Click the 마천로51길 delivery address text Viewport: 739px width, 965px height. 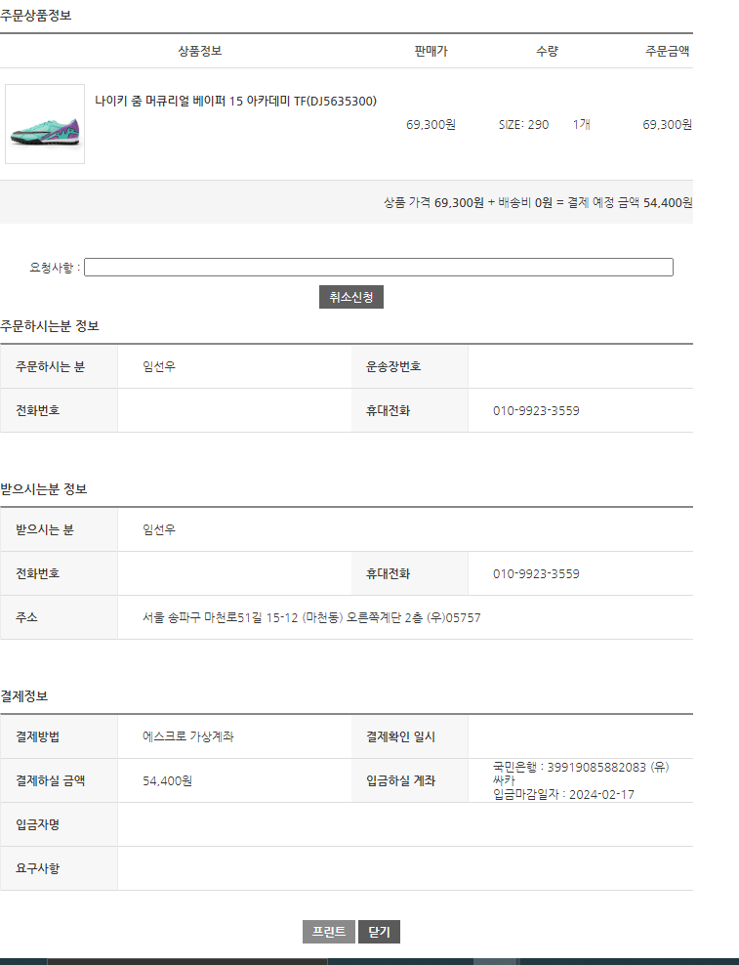(311, 617)
